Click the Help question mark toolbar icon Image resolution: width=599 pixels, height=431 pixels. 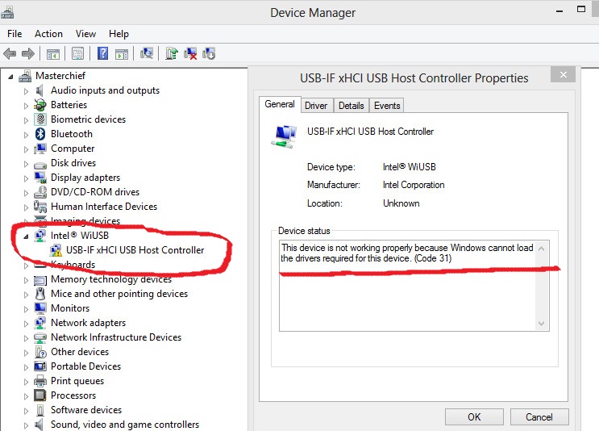pyautogui.click(x=102, y=54)
